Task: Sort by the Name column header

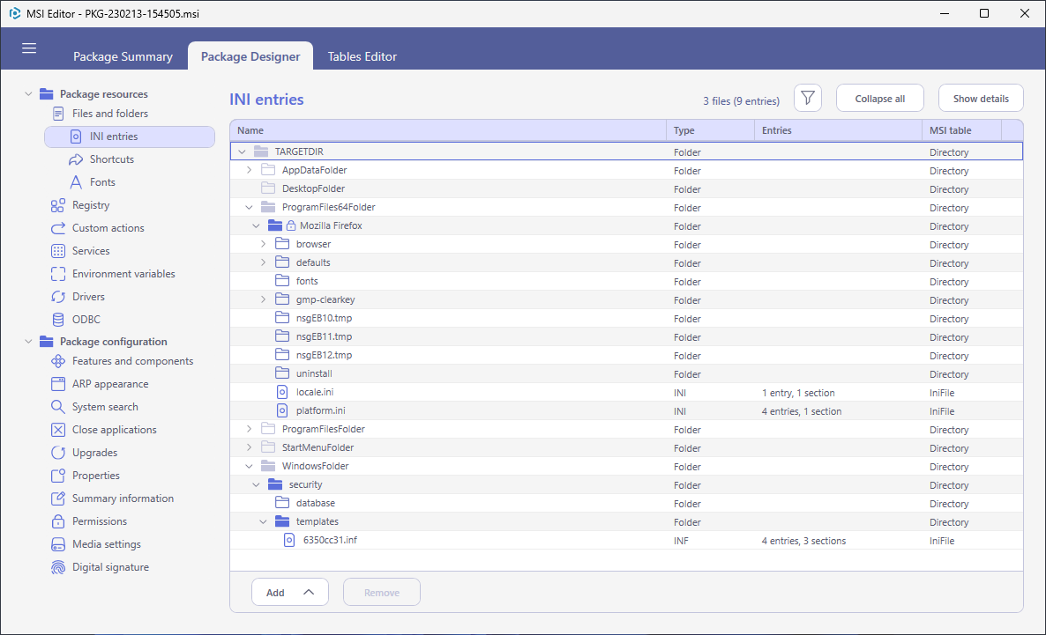Action: pyautogui.click(x=448, y=130)
